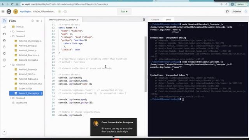The width and height of the screenshot is (249, 140).
Task: Add a new folder in Files panel
Action: [x=37, y=21]
